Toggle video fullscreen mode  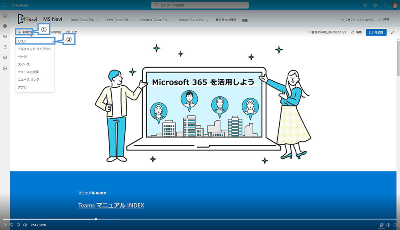pos(395,225)
